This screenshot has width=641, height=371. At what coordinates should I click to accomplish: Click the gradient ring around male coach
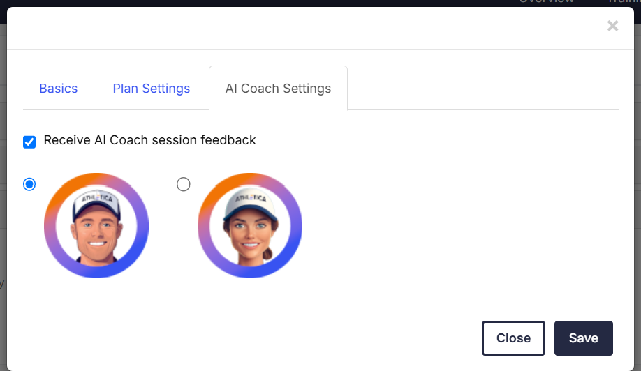[50, 226]
